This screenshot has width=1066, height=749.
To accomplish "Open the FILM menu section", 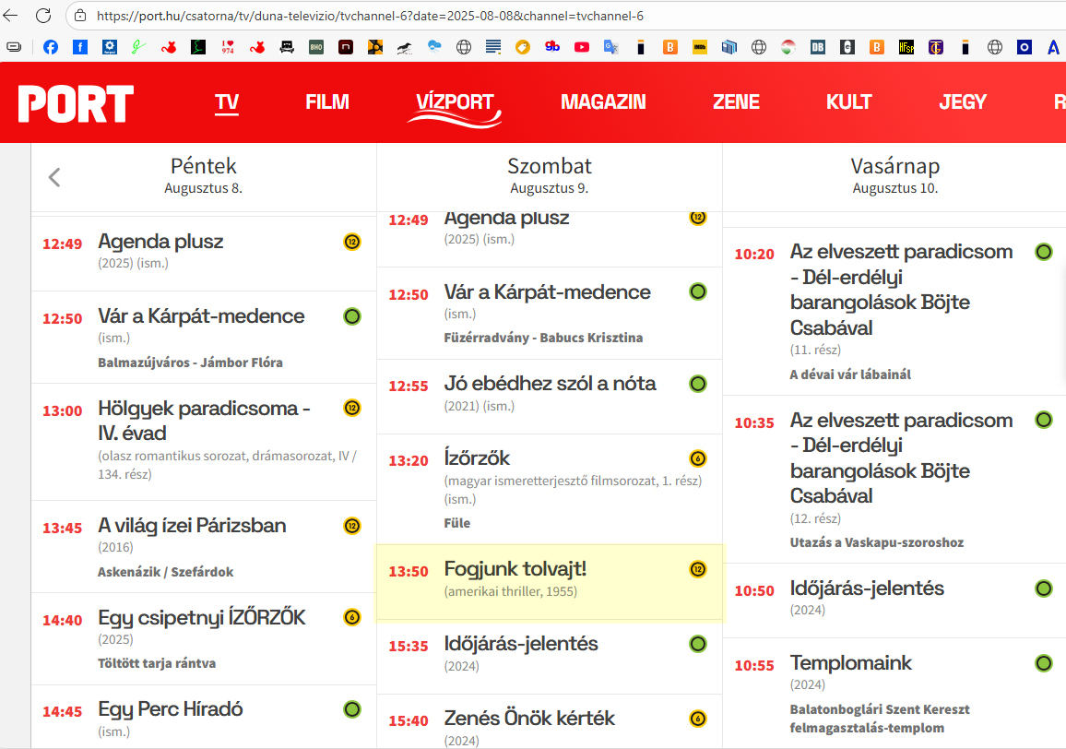I will tap(327, 102).
